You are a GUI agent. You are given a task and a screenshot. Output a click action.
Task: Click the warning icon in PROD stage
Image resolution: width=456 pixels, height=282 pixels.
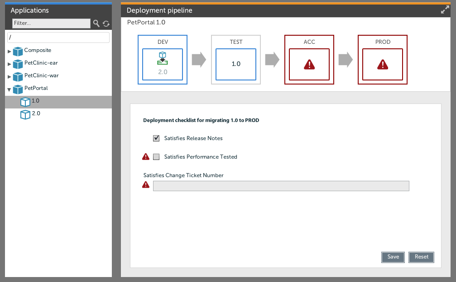point(383,65)
